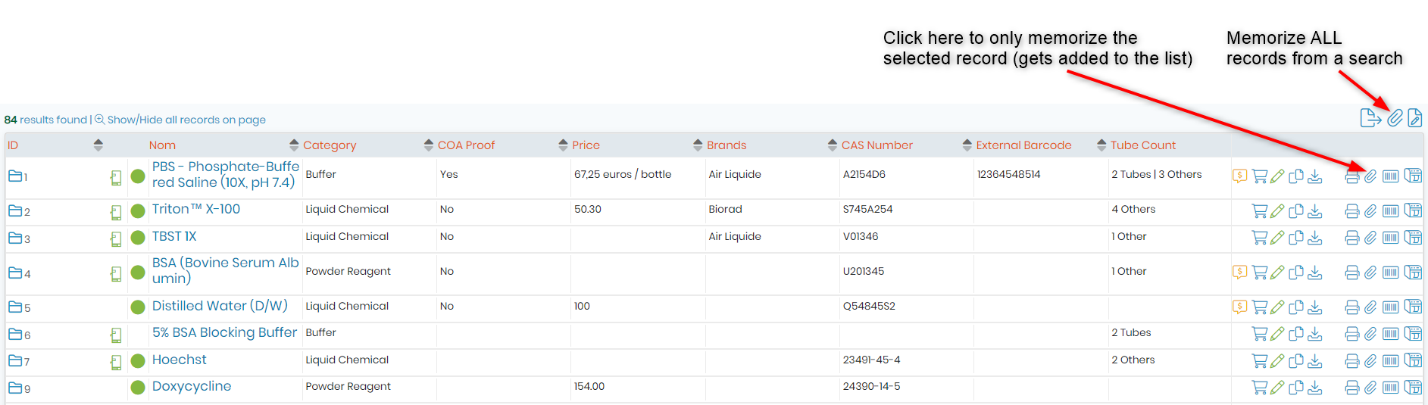Edit TBST 1X with the pencil icon
This screenshot has width=1428, height=405.
pyautogui.click(x=1277, y=238)
